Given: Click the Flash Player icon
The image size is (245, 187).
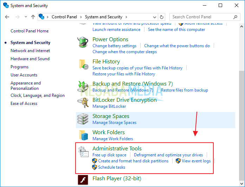Looking at the screenshot, I should pyautogui.click(x=83, y=180).
